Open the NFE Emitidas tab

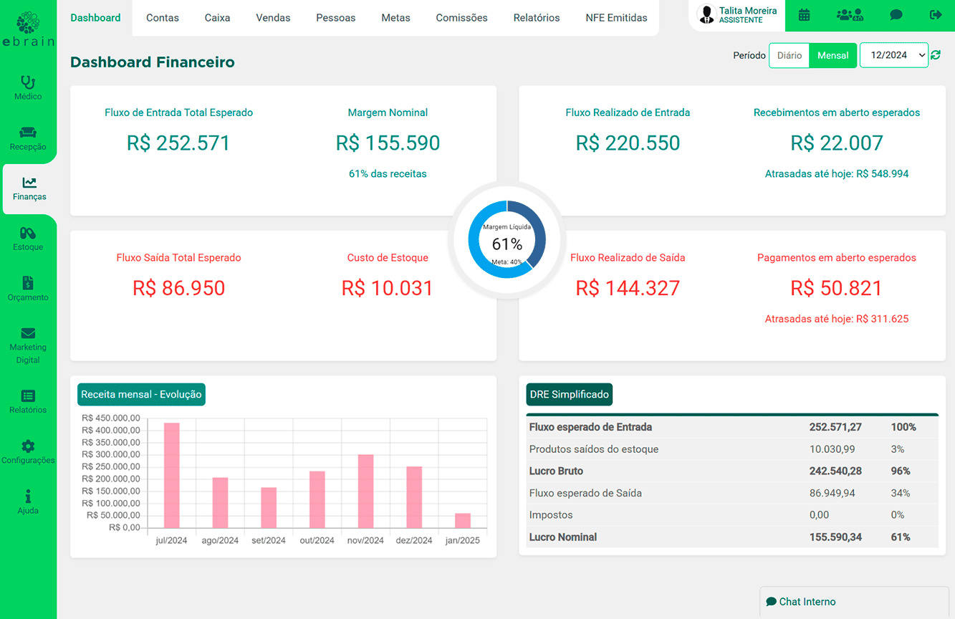point(616,18)
